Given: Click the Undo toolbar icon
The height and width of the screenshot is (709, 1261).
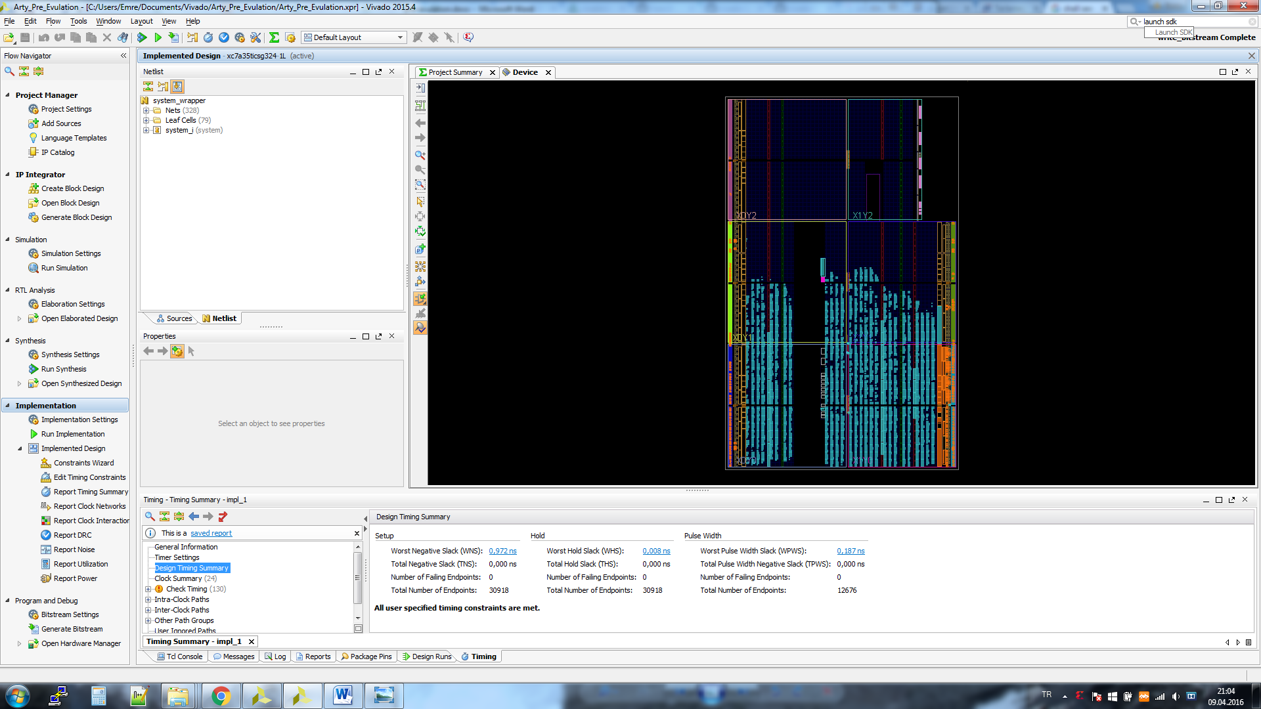Looking at the screenshot, I should (43, 37).
